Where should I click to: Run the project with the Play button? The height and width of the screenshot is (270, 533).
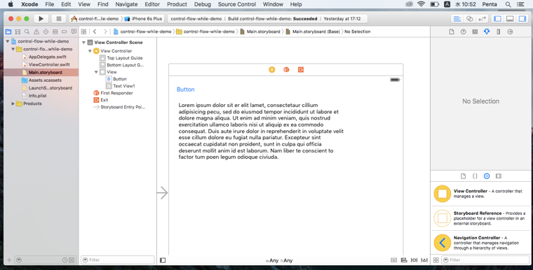(41, 19)
